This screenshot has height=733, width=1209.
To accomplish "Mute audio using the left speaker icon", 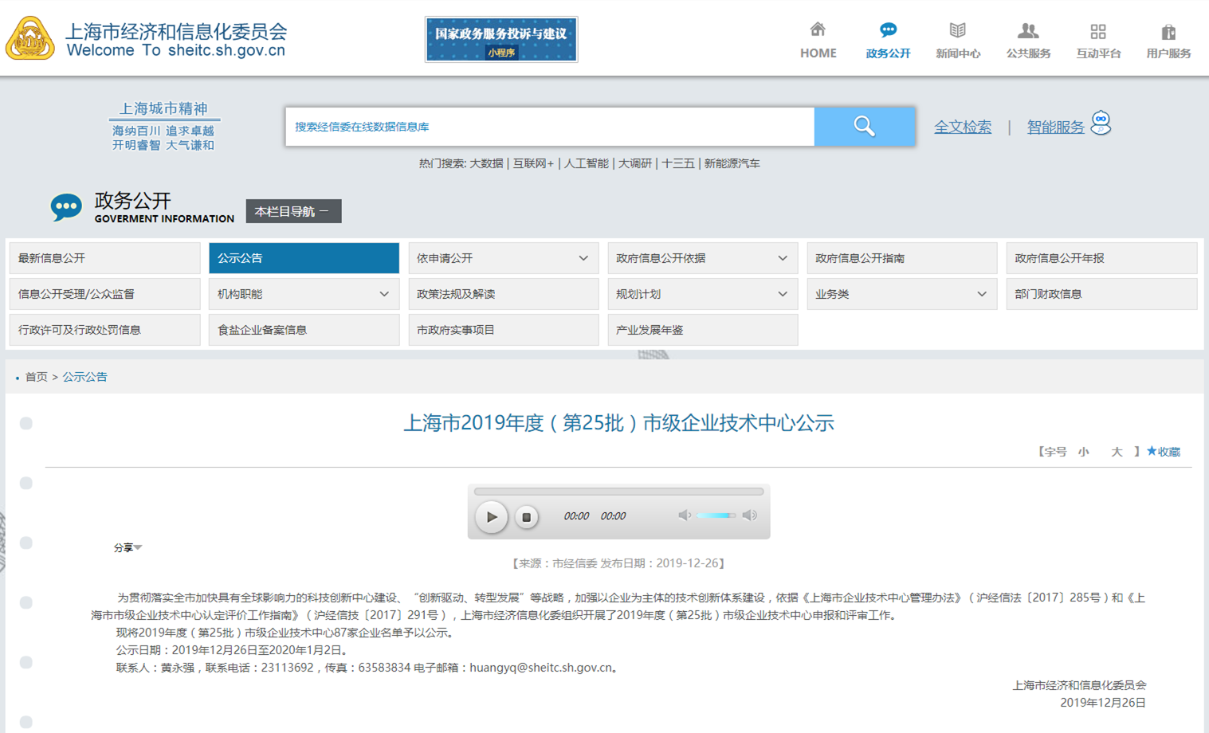I will pos(684,515).
